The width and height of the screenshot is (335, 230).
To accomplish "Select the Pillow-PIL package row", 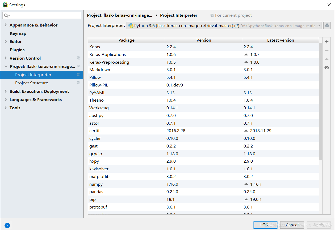I will pyautogui.click(x=204, y=85).
